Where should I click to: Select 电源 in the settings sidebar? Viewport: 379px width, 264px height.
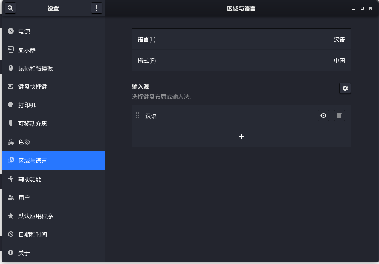click(53, 31)
